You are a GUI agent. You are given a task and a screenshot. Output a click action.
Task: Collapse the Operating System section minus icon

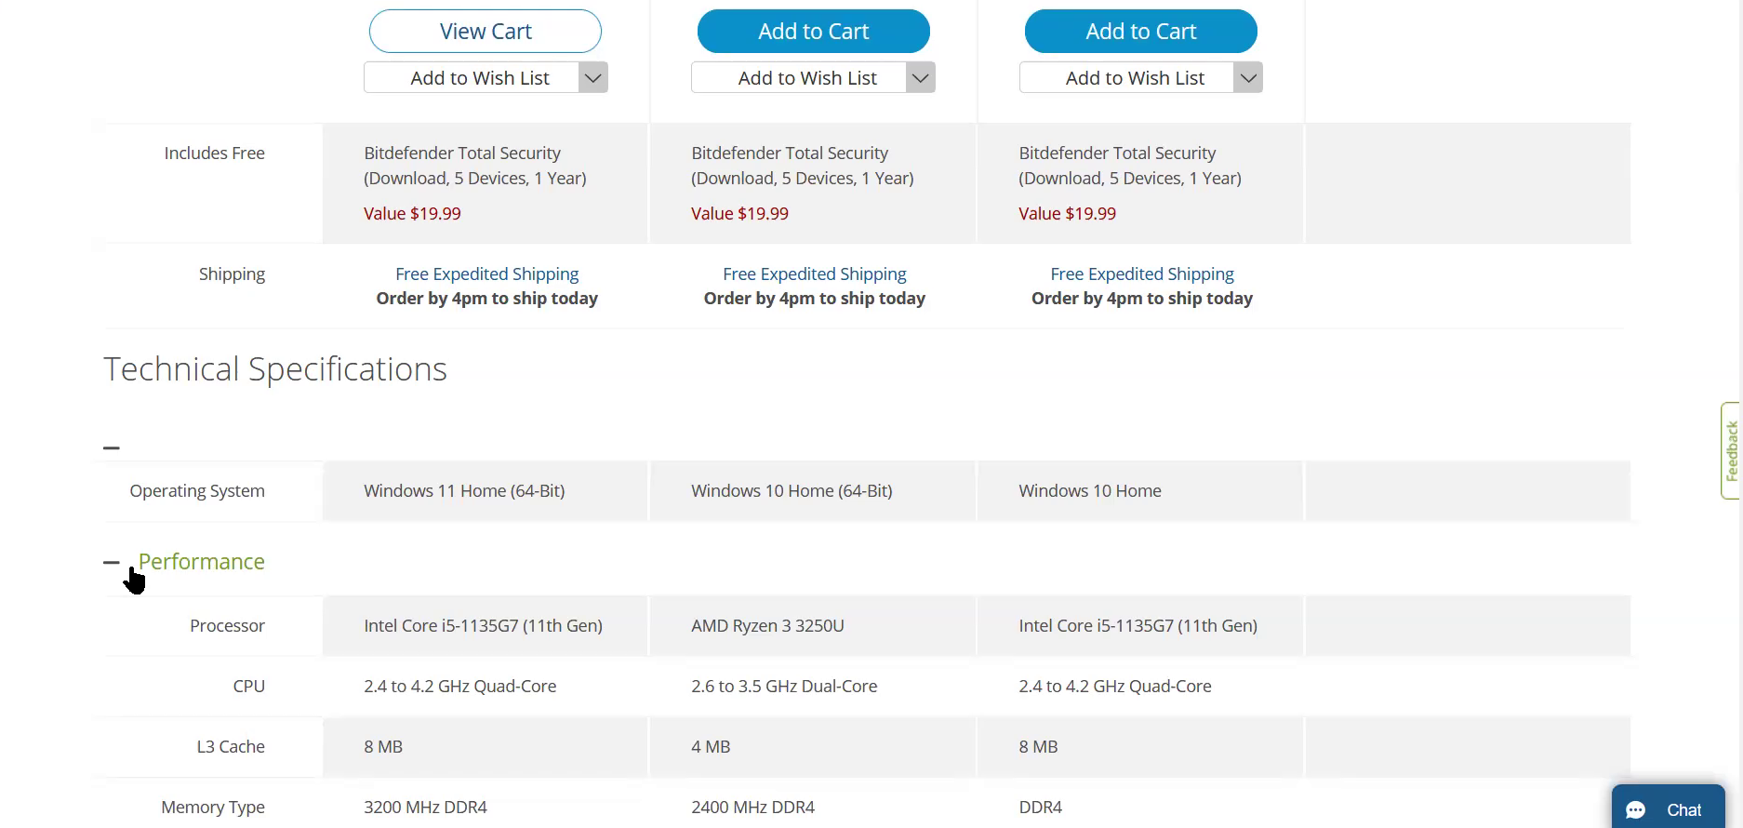[112, 448]
